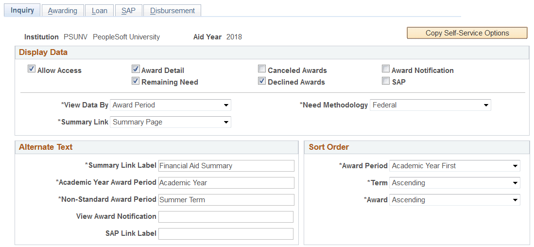Click the SAP Link Label input
The image size is (534, 247).
226,234
